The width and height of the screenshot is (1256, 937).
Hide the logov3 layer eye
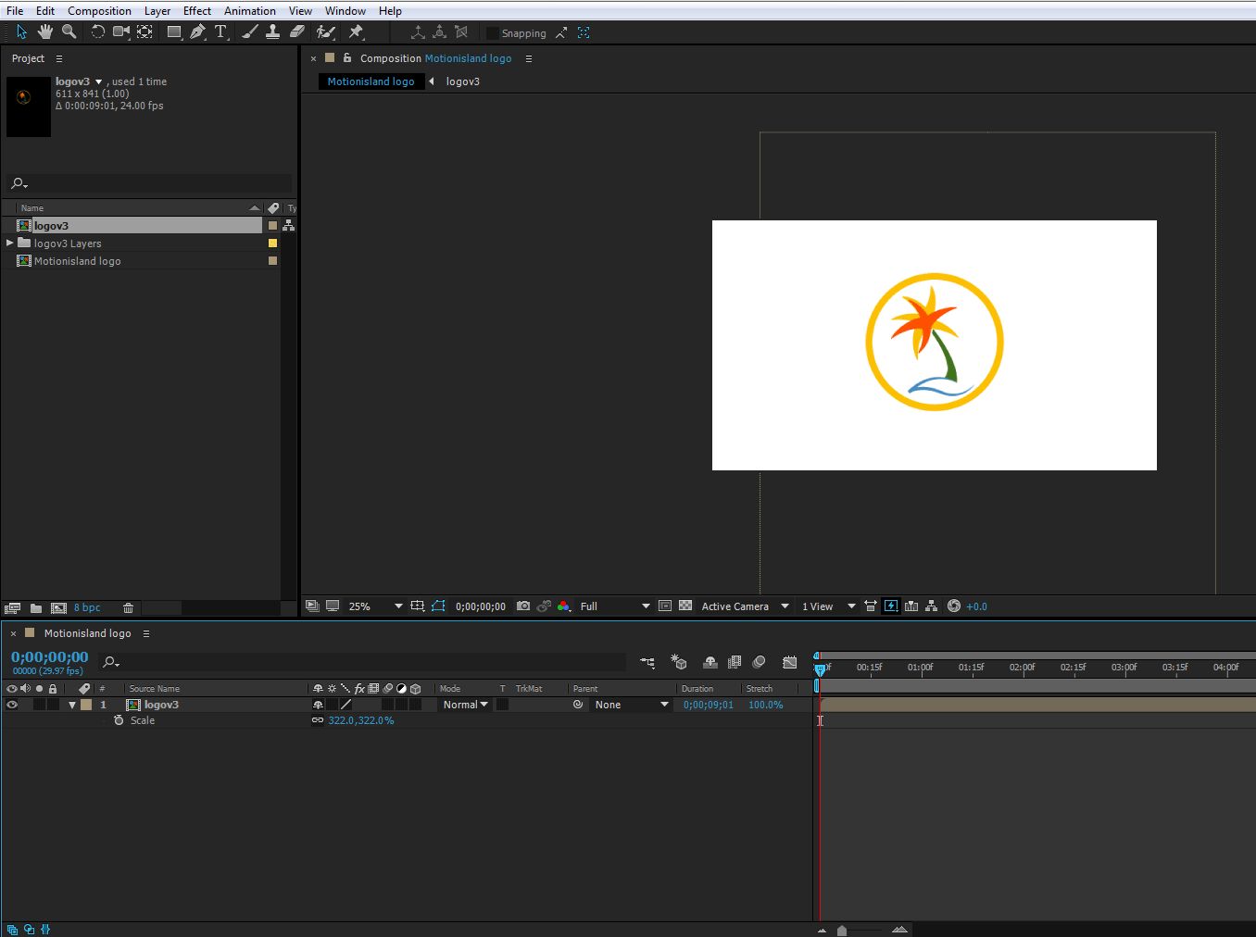12,705
